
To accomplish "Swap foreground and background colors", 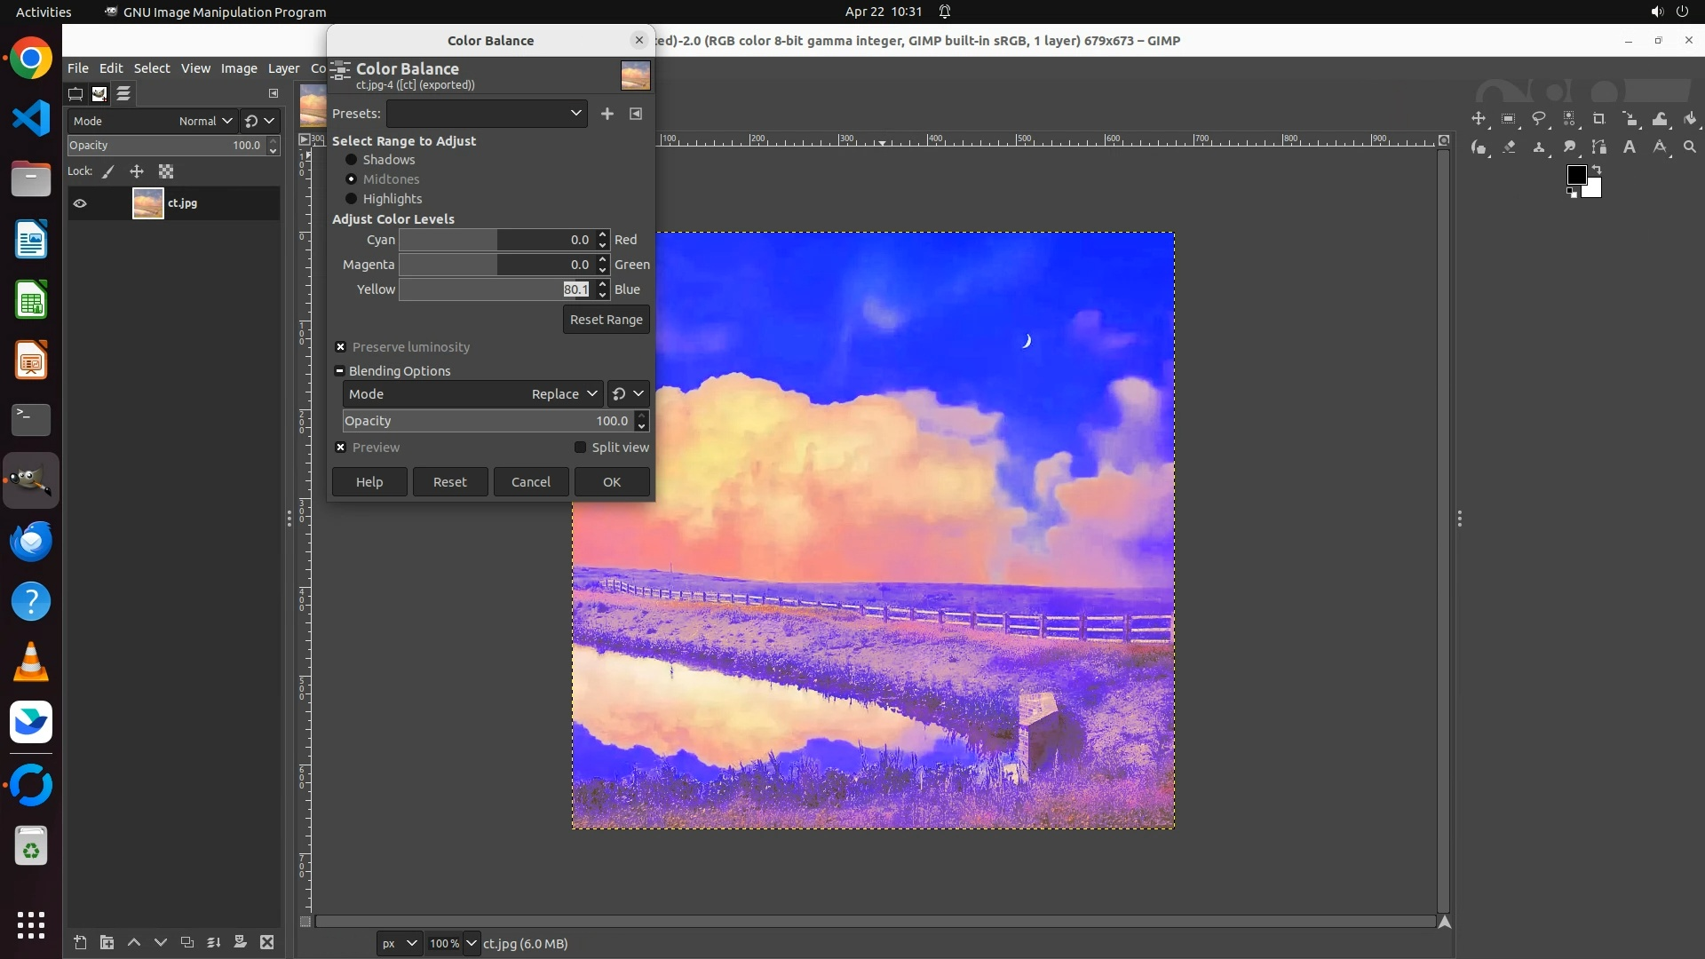I will 1597,169.
